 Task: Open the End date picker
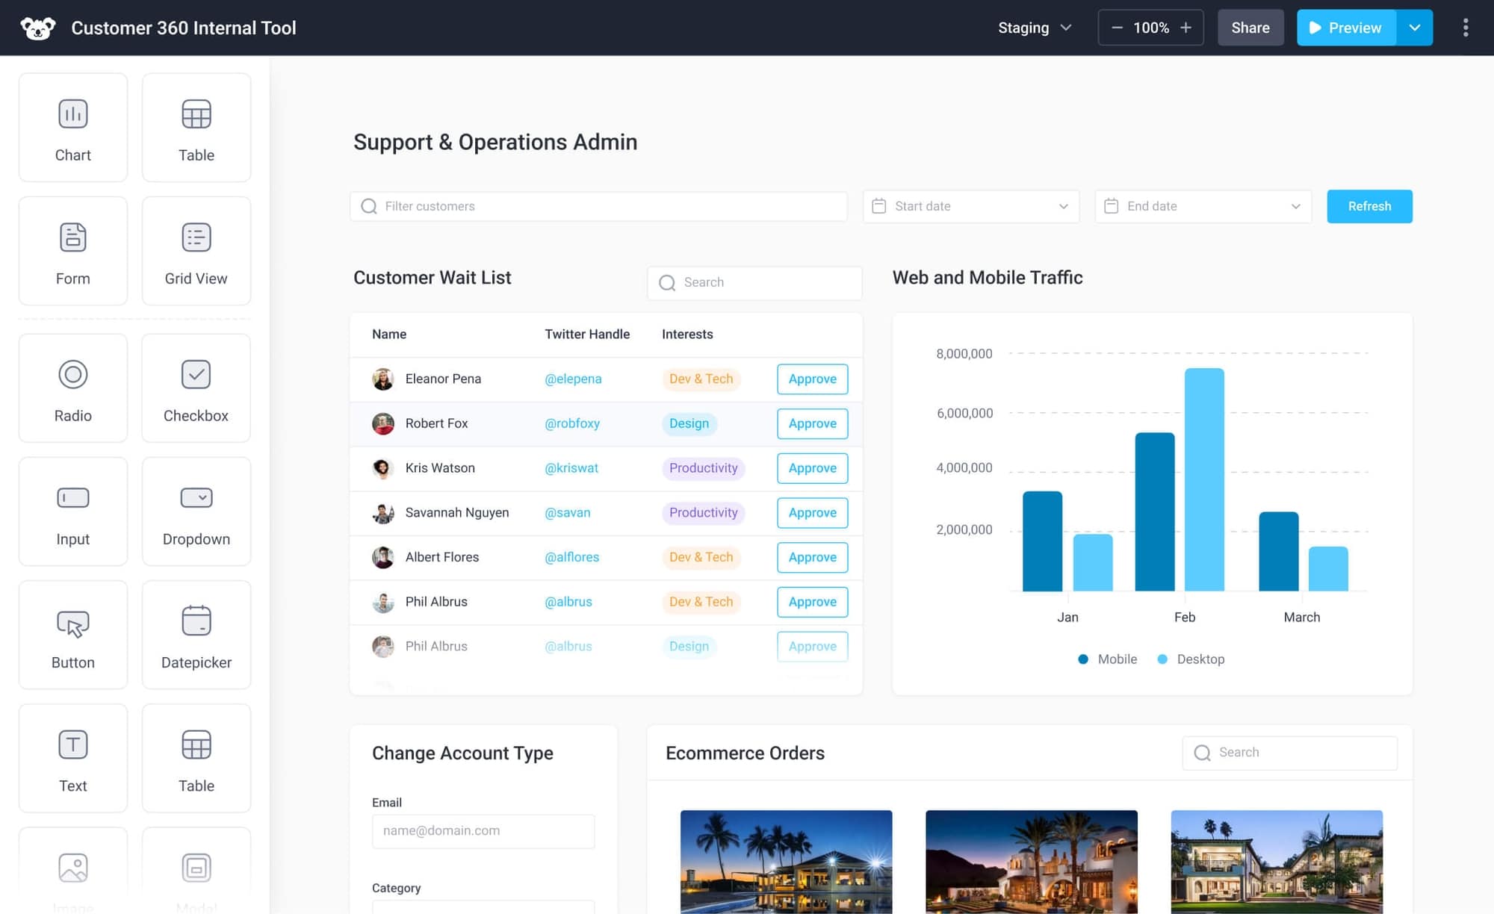click(1202, 206)
